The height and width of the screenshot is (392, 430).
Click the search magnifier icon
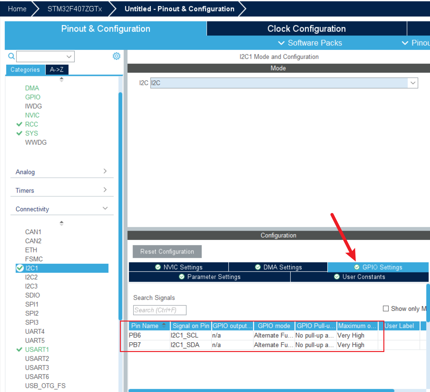point(11,56)
